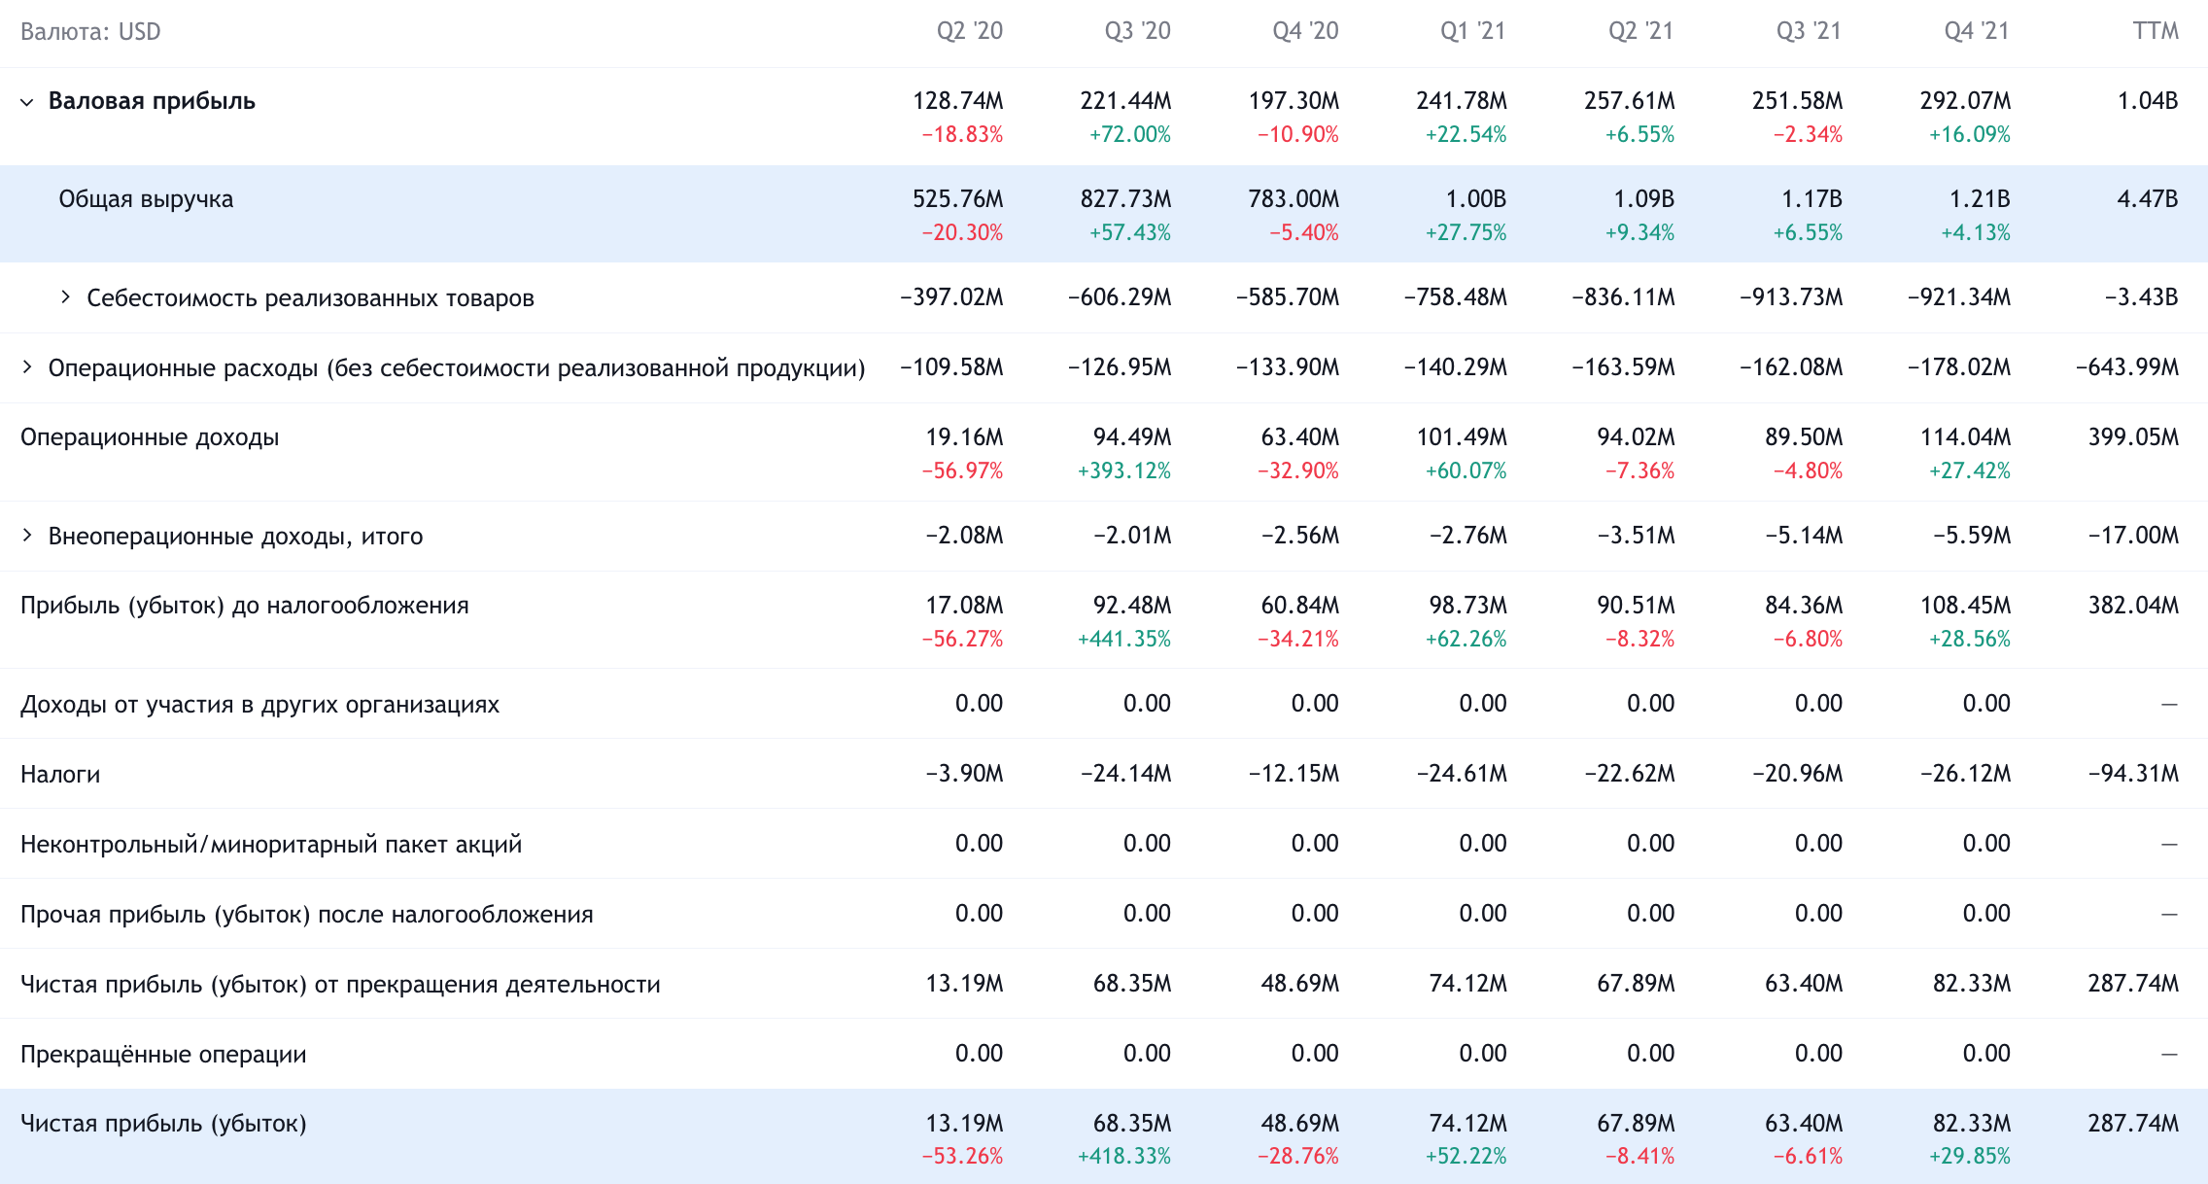Image resolution: width=2208 pixels, height=1184 pixels.
Task: Click the Q4 '21 column header
Action: 1977,31
